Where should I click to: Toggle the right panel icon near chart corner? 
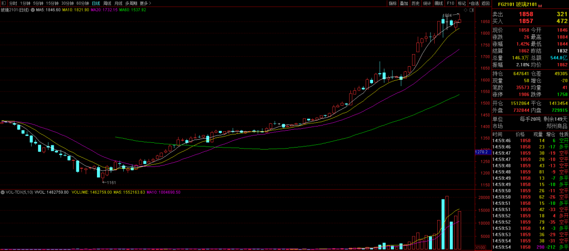472,10
